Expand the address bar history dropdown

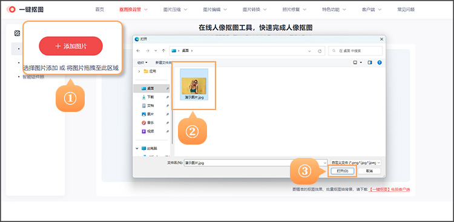click(310, 51)
